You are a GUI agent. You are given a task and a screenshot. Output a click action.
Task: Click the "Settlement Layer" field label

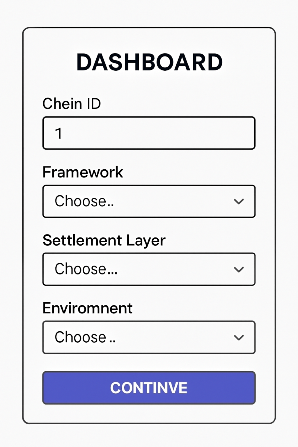(x=104, y=240)
